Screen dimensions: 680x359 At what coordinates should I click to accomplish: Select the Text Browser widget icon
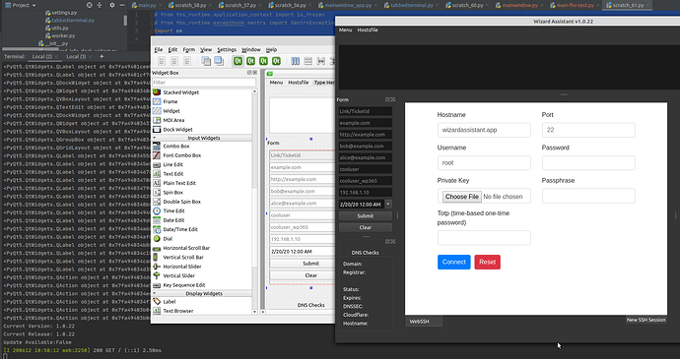click(x=157, y=311)
